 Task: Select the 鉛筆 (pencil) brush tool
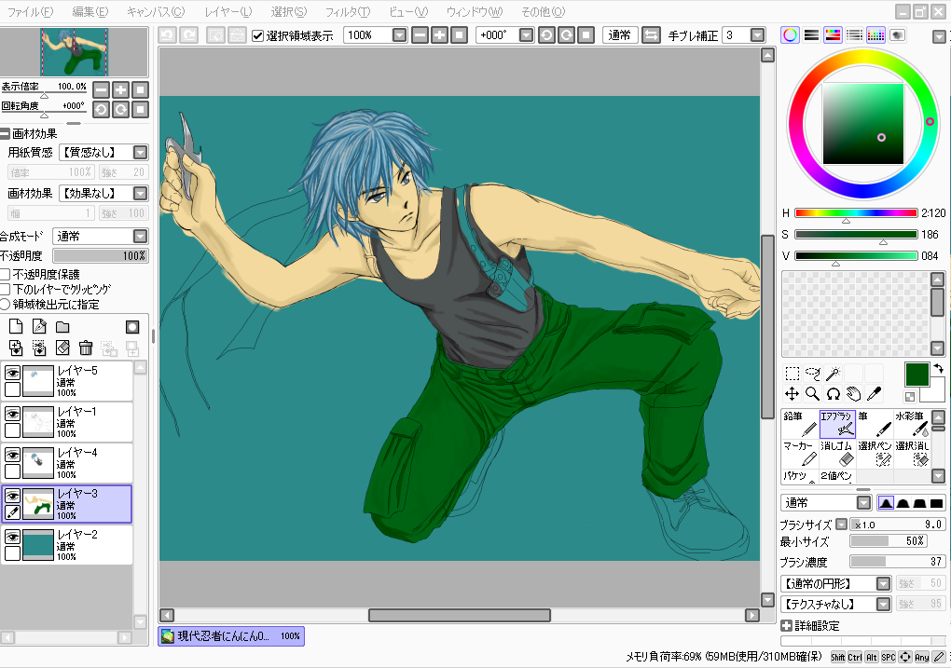799,424
